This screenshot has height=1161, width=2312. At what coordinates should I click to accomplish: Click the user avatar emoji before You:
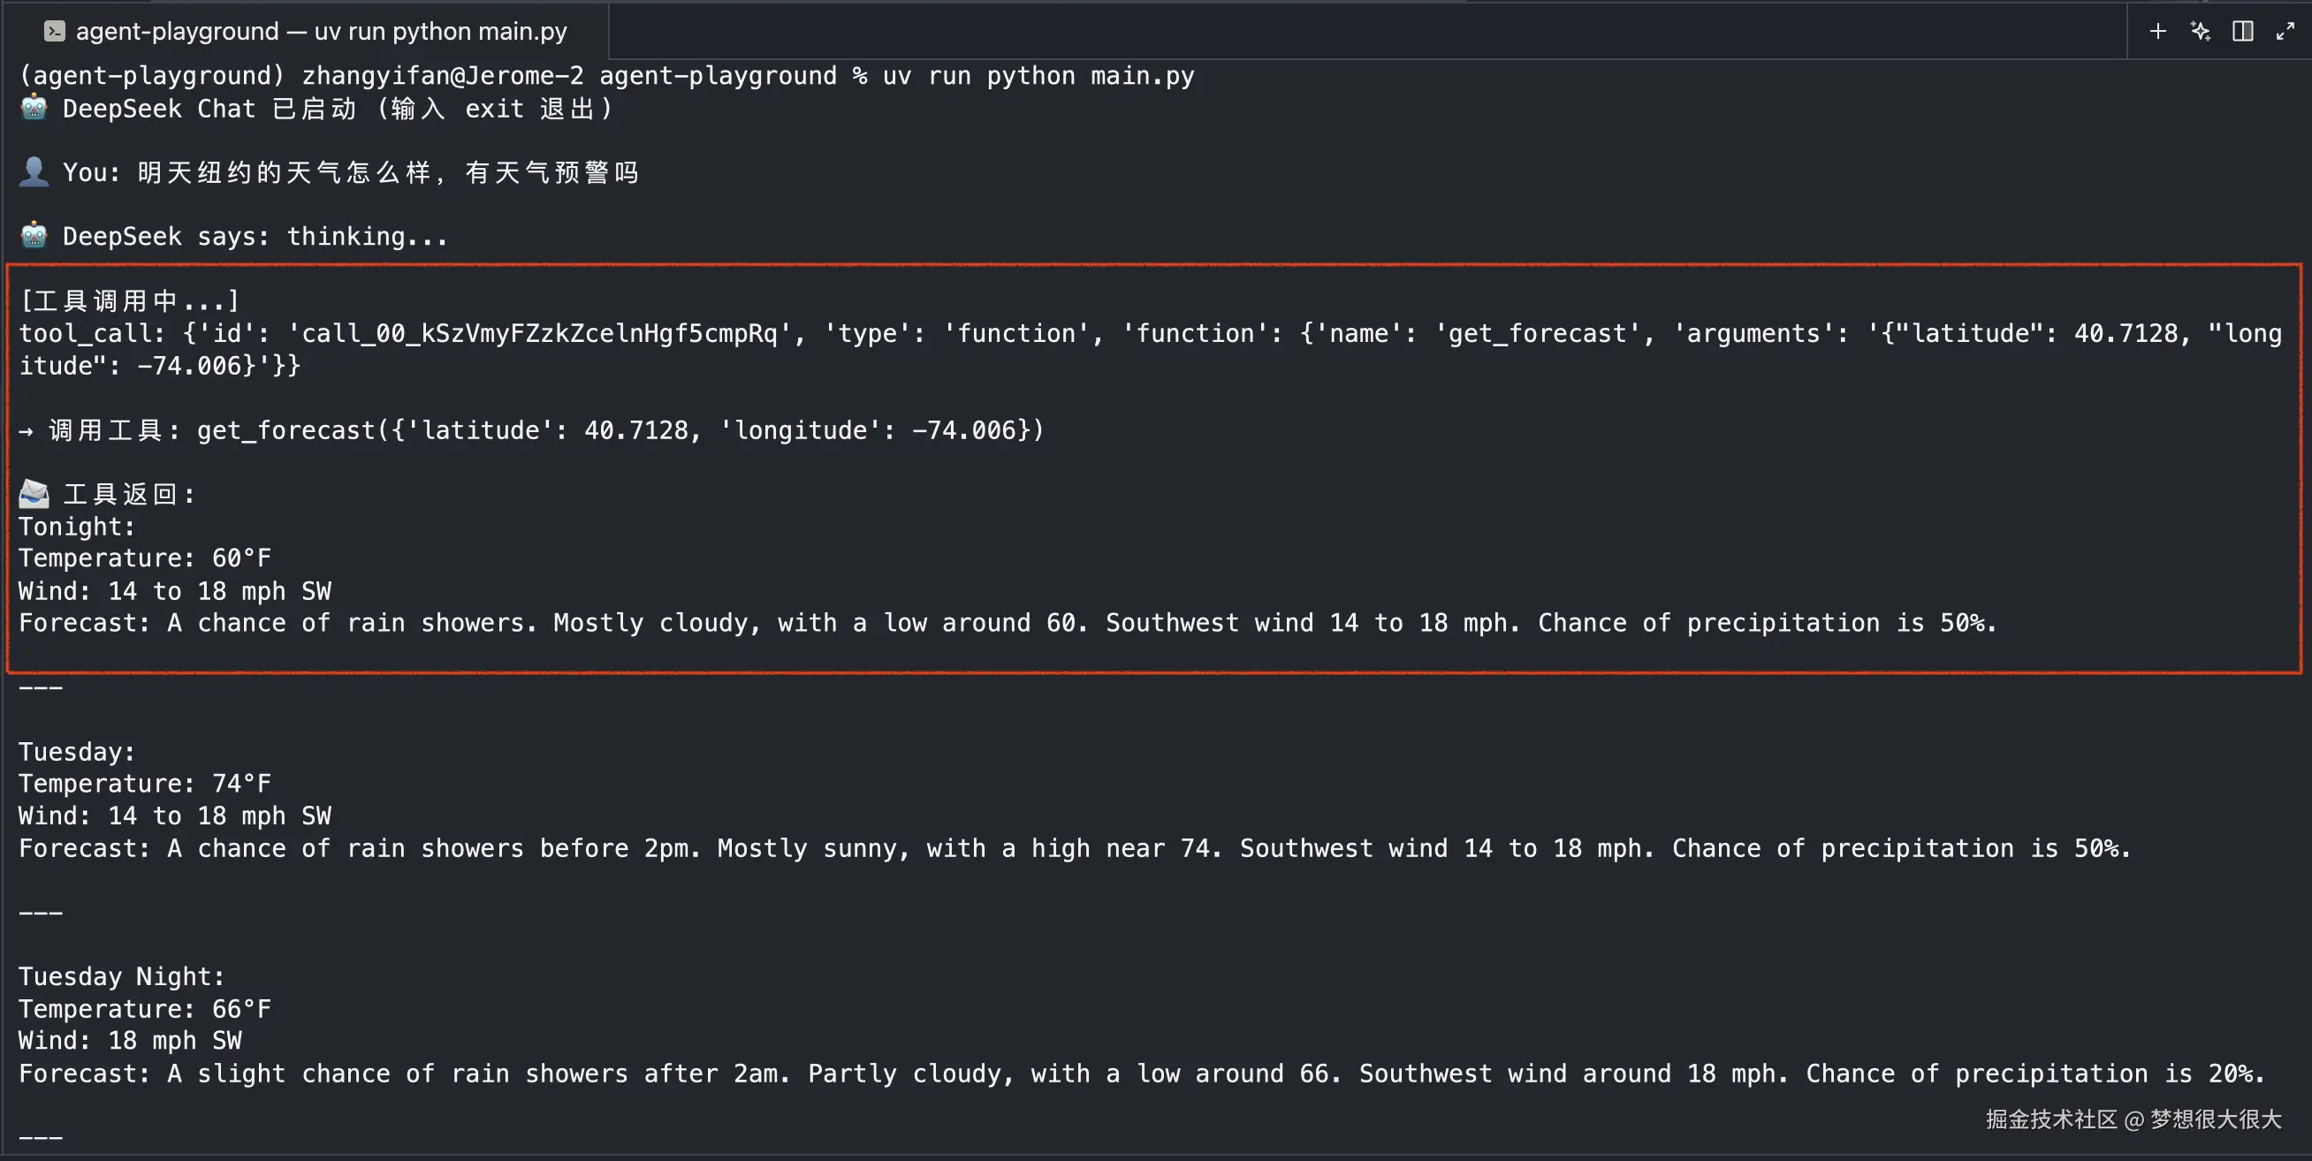[34, 171]
